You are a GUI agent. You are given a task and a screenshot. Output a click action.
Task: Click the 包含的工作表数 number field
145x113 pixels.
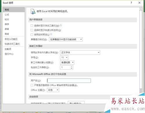click(x=65, y=67)
